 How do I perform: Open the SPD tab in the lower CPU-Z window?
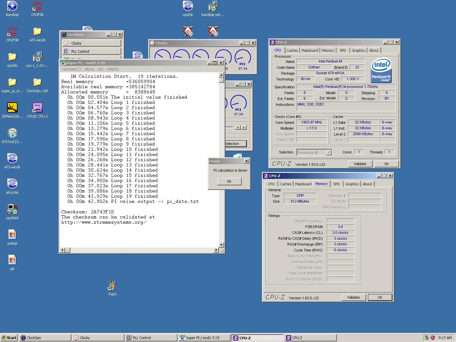point(336,184)
